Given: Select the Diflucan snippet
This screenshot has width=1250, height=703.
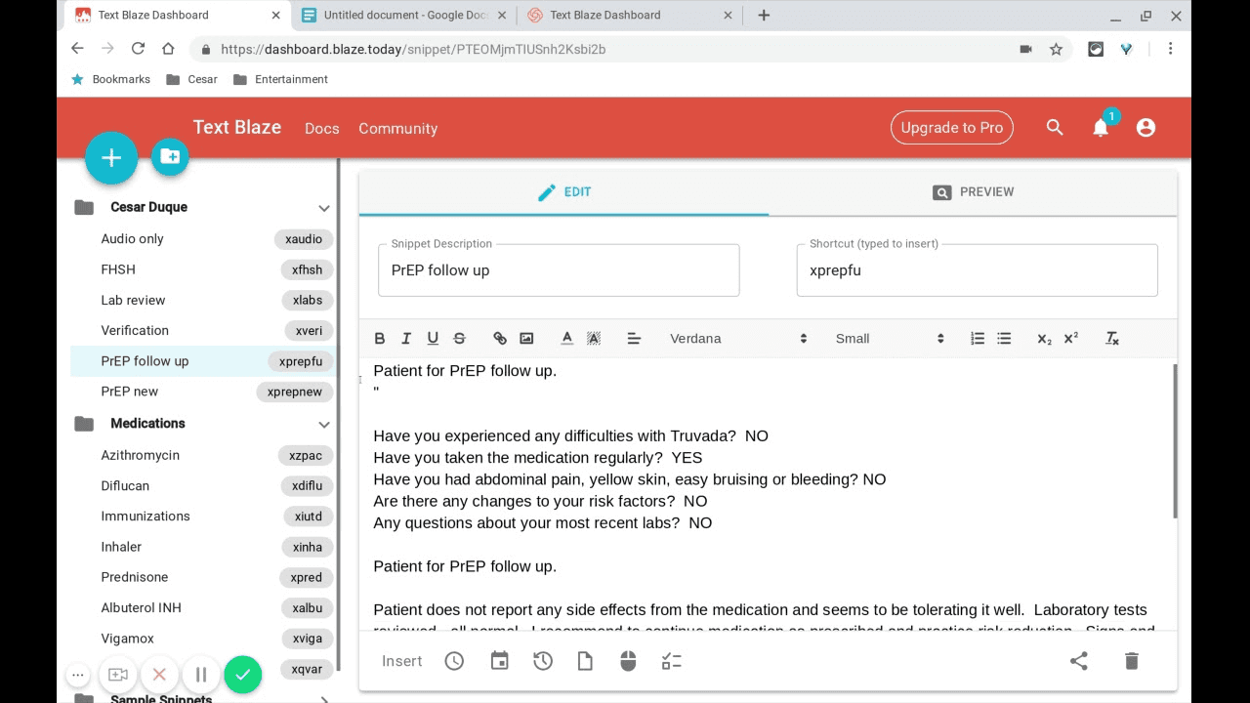Looking at the screenshot, I should [x=203, y=485].
